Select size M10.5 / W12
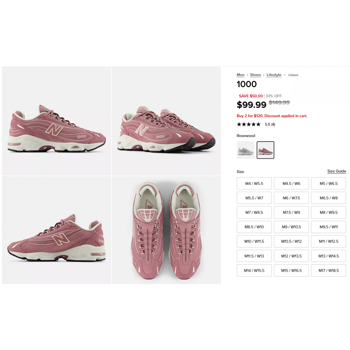Viewport: 350px width, 350px height. [291, 242]
